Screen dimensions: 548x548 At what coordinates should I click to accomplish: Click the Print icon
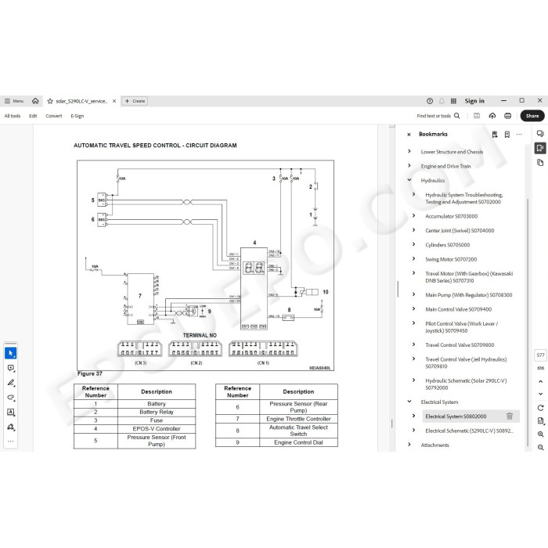click(x=507, y=116)
